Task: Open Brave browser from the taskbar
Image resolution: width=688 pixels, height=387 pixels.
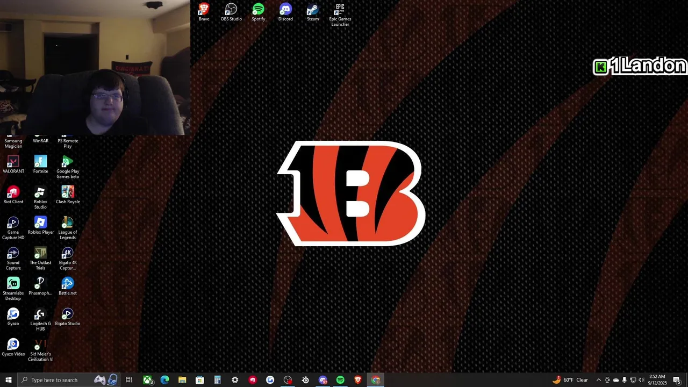Action: point(358,380)
